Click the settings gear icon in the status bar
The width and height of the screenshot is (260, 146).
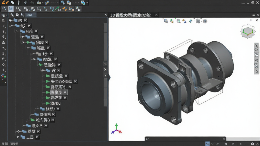(x=252, y=144)
